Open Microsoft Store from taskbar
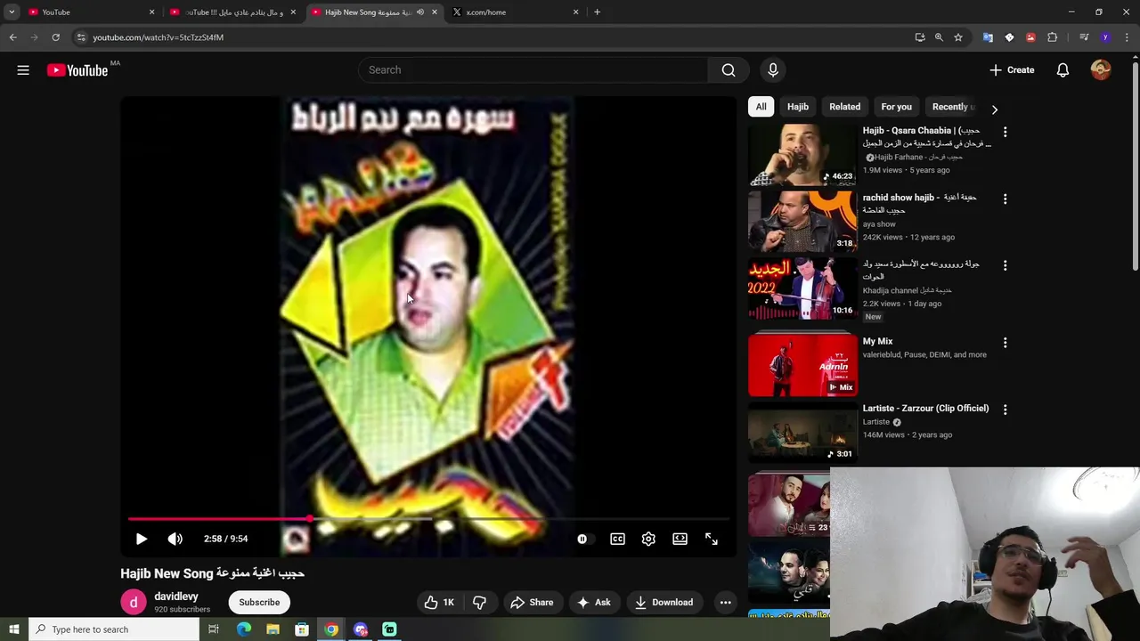Image resolution: width=1140 pixels, height=641 pixels. pos(302,629)
